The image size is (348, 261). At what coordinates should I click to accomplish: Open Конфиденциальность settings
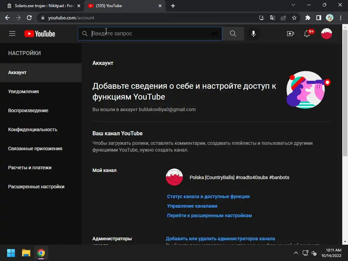(41, 129)
